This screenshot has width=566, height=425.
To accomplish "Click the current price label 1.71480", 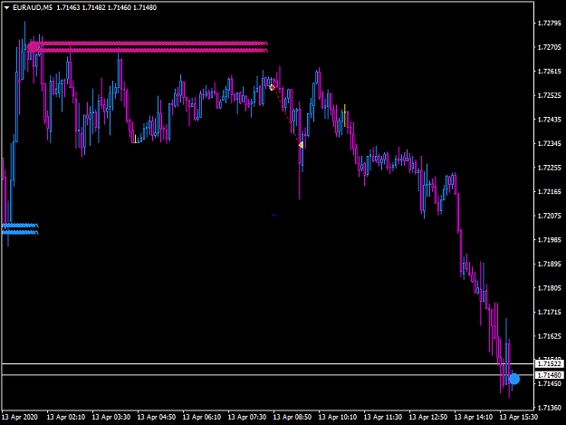I will pyautogui.click(x=549, y=375).
